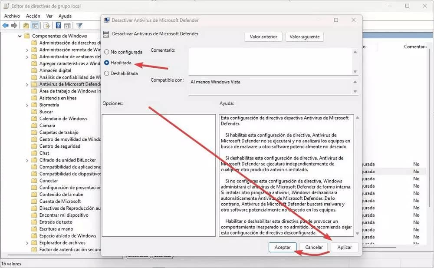
Task: Select Agregar características a Windows tree item
Action: tap(70, 63)
